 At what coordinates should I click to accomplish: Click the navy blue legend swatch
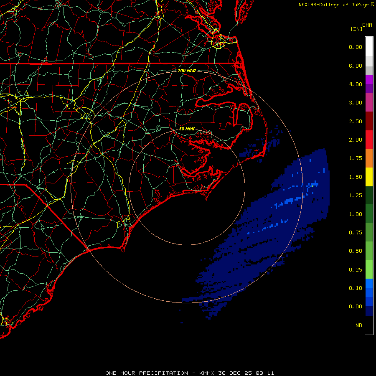click(369, 311)
